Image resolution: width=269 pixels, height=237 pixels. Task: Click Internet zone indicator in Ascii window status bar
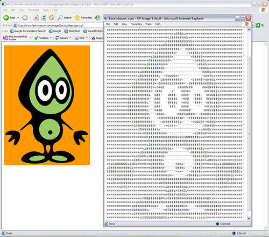[x=223, y=224]
